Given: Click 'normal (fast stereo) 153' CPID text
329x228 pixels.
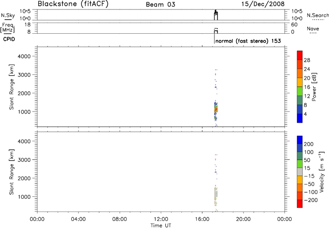Looking at the screenshot, I should click(248, 41).
